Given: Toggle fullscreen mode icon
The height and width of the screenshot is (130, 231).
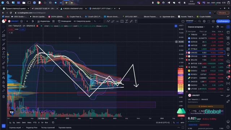Looking at the screenshot, I should pos(209,21).
